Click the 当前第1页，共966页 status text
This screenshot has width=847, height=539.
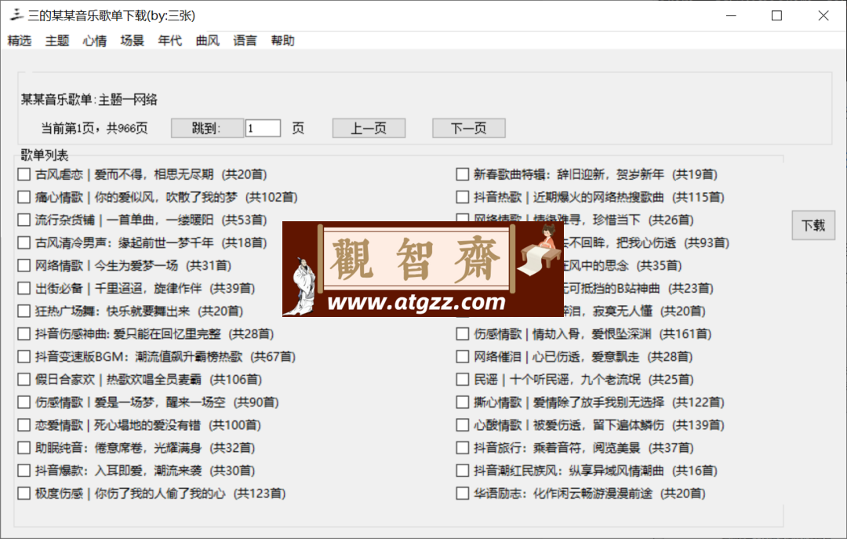point(95,128)
